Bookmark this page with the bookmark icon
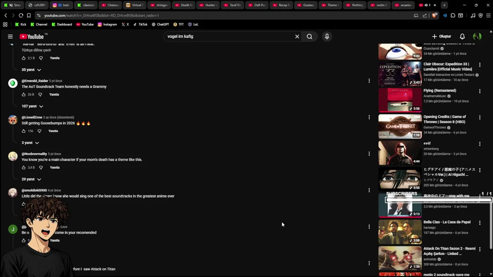The width and height of the screenshot is (493, 277). pos(29,15)
